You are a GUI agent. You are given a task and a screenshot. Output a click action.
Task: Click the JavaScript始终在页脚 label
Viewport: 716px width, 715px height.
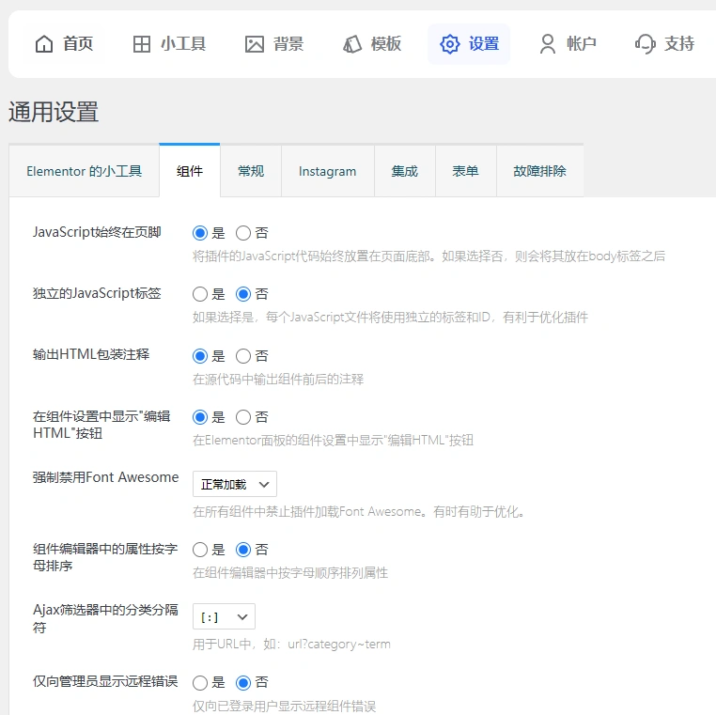97,232
